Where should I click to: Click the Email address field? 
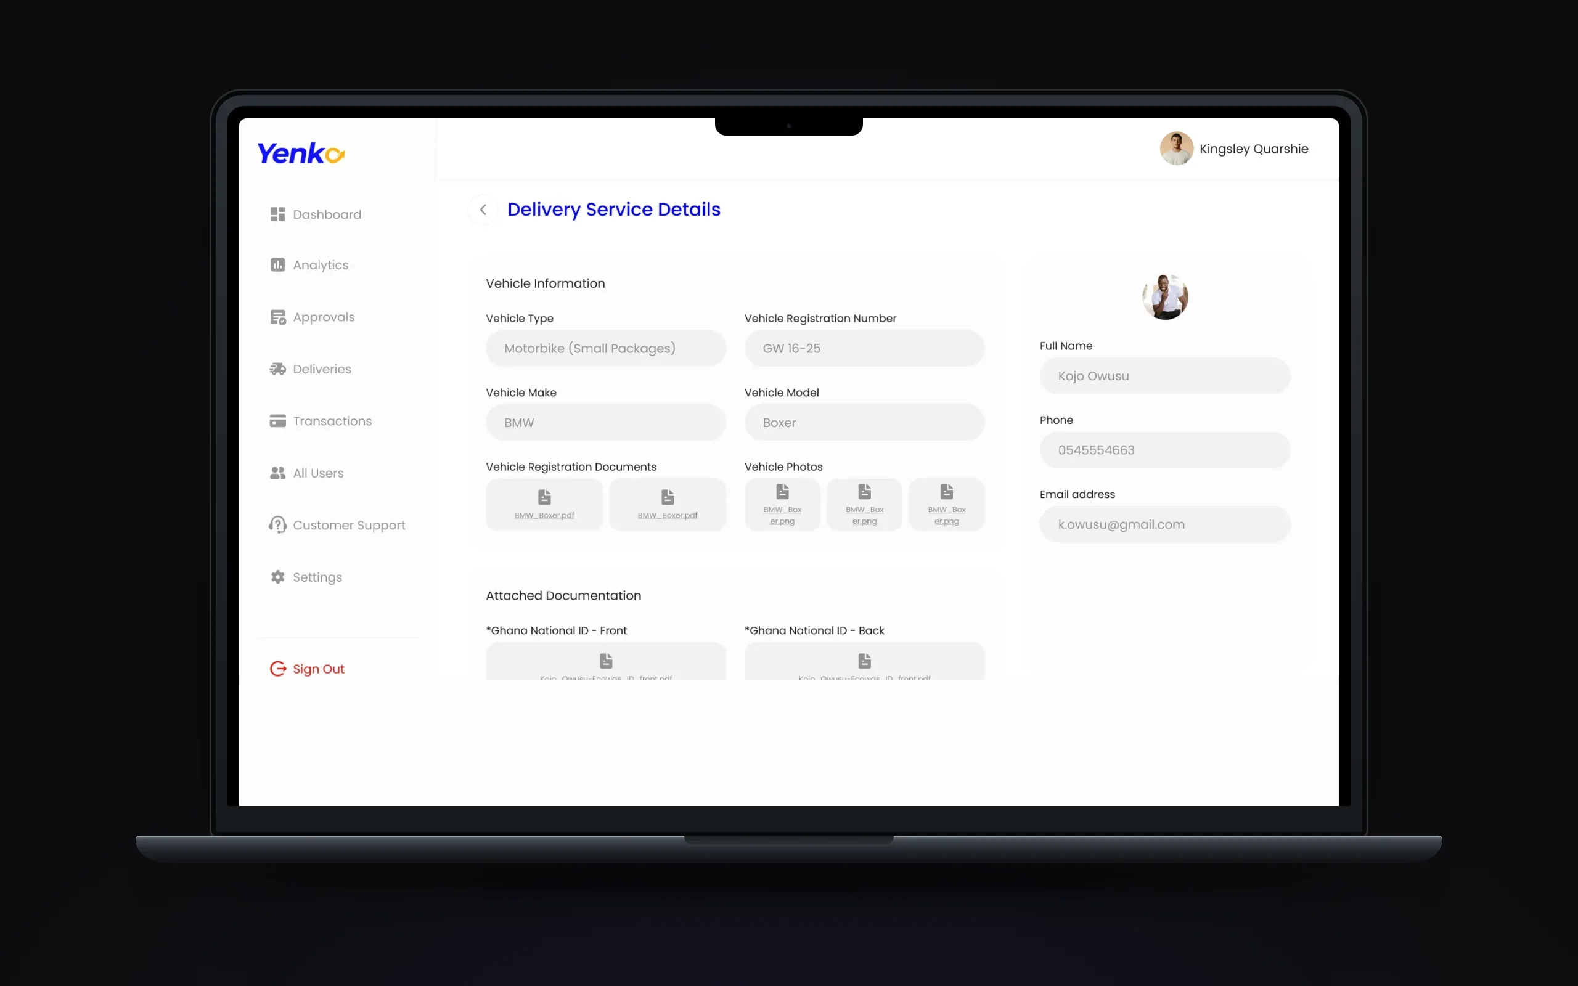click(x=1165, y=524)
